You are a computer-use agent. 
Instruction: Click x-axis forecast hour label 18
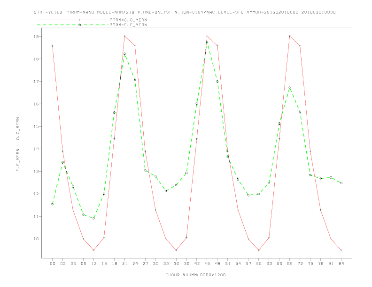tap(114, 264)
